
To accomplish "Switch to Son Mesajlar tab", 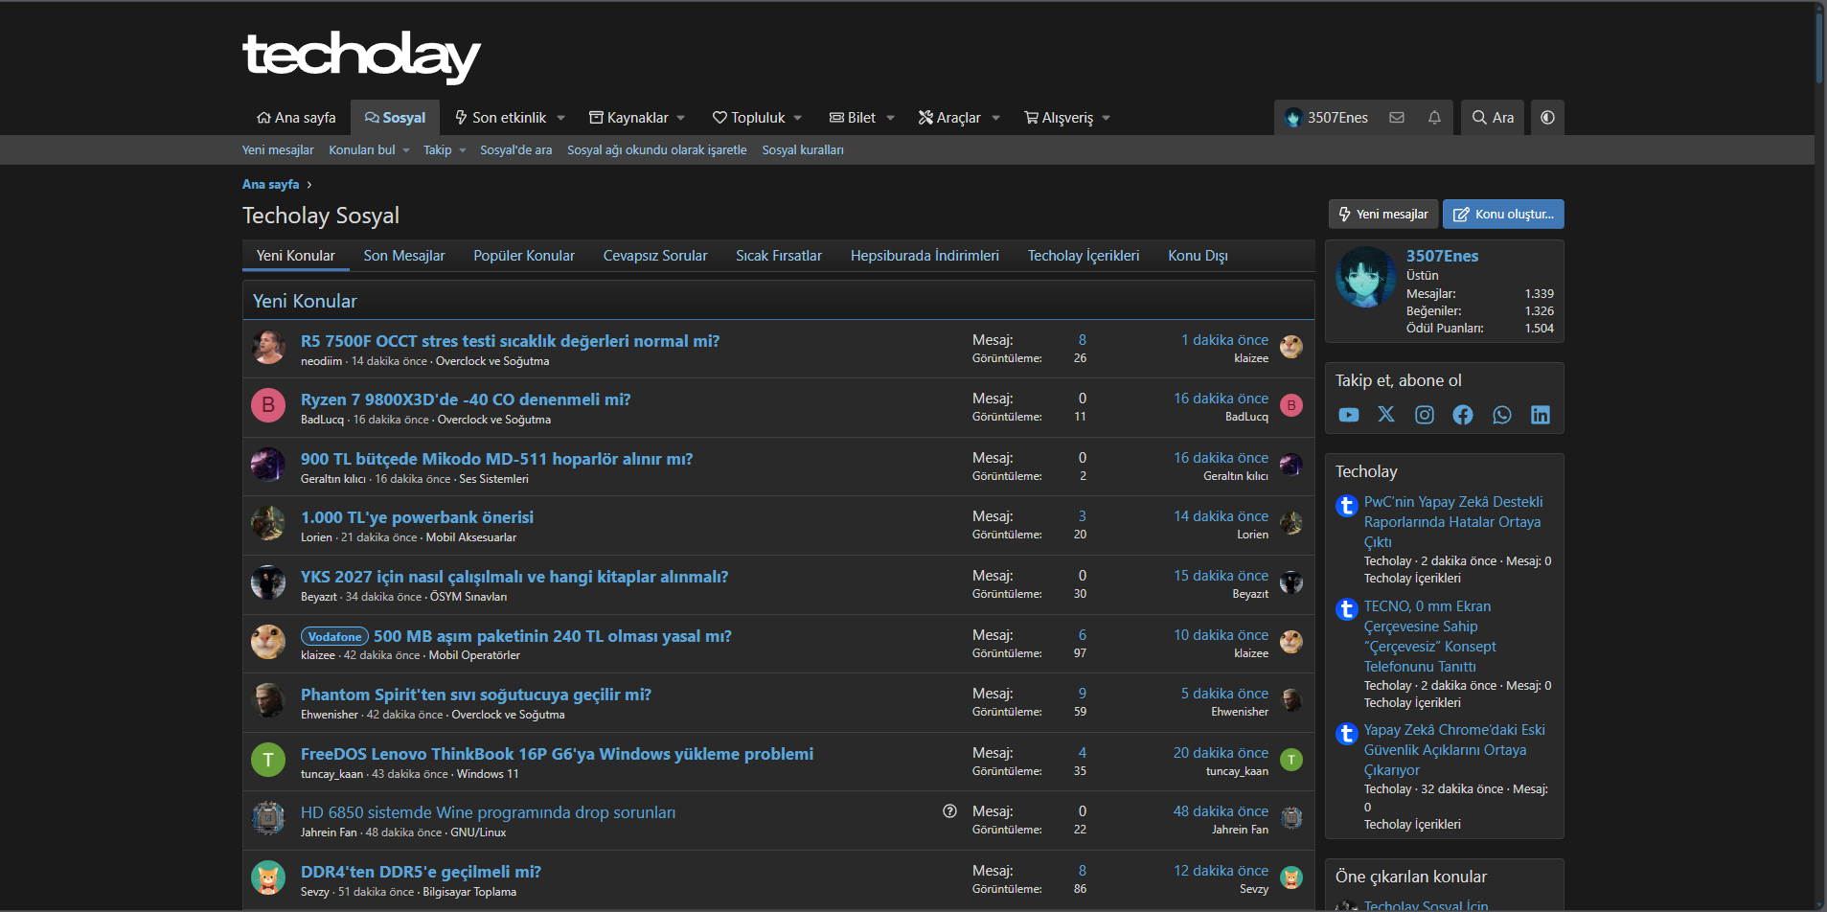I will [404, 256].
